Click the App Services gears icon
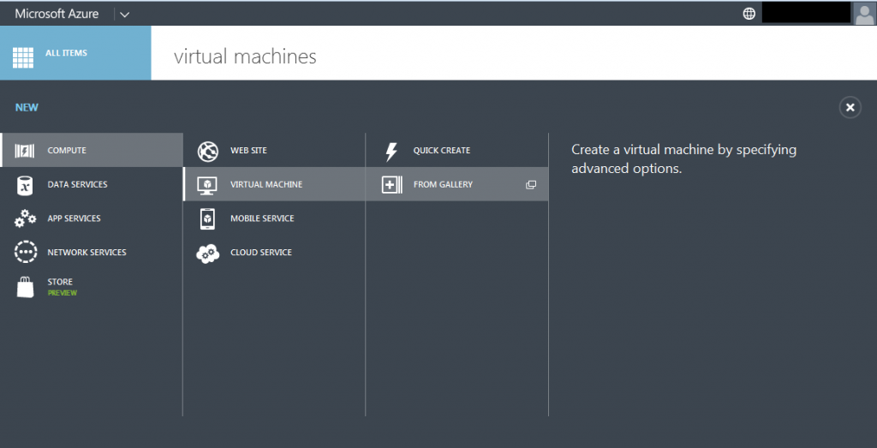Screen dimensions: 877x448 coord(25,218)
